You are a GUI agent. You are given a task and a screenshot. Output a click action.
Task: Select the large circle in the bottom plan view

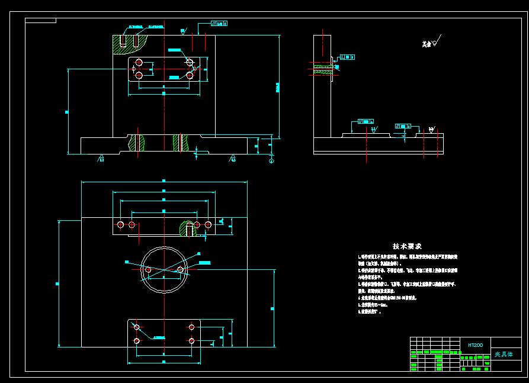(164, 270)
